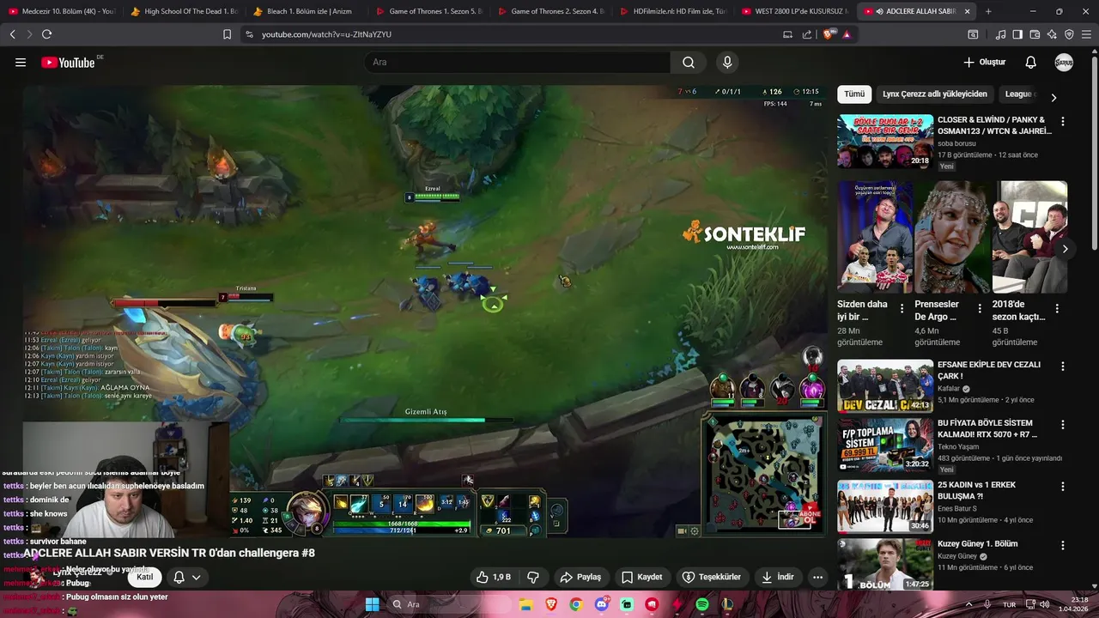
Task: Reload the current page
Action: pyautogui.click(x=46, y=34)
